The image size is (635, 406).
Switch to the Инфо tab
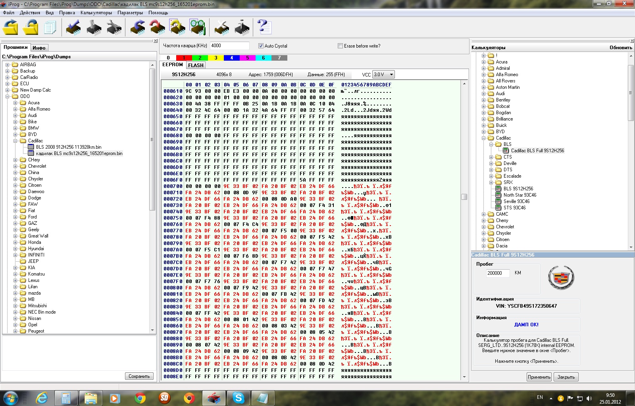39,48
